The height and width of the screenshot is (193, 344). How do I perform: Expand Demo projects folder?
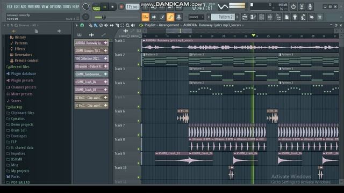(x=20, y=124)
